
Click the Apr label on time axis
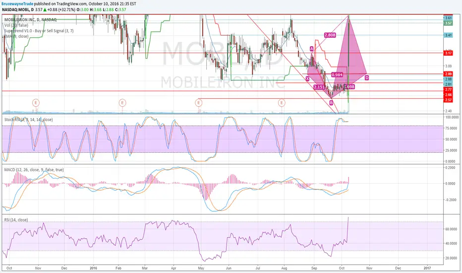(173, 268)
